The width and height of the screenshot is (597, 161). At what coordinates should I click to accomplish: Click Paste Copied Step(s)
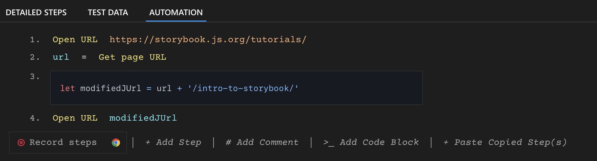(x=505, y=142)
